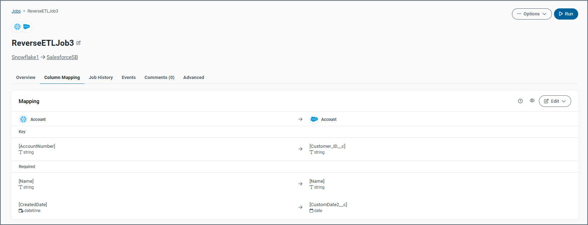Open the Edit dropdown in Mapping panel

[x=555, y=101]
